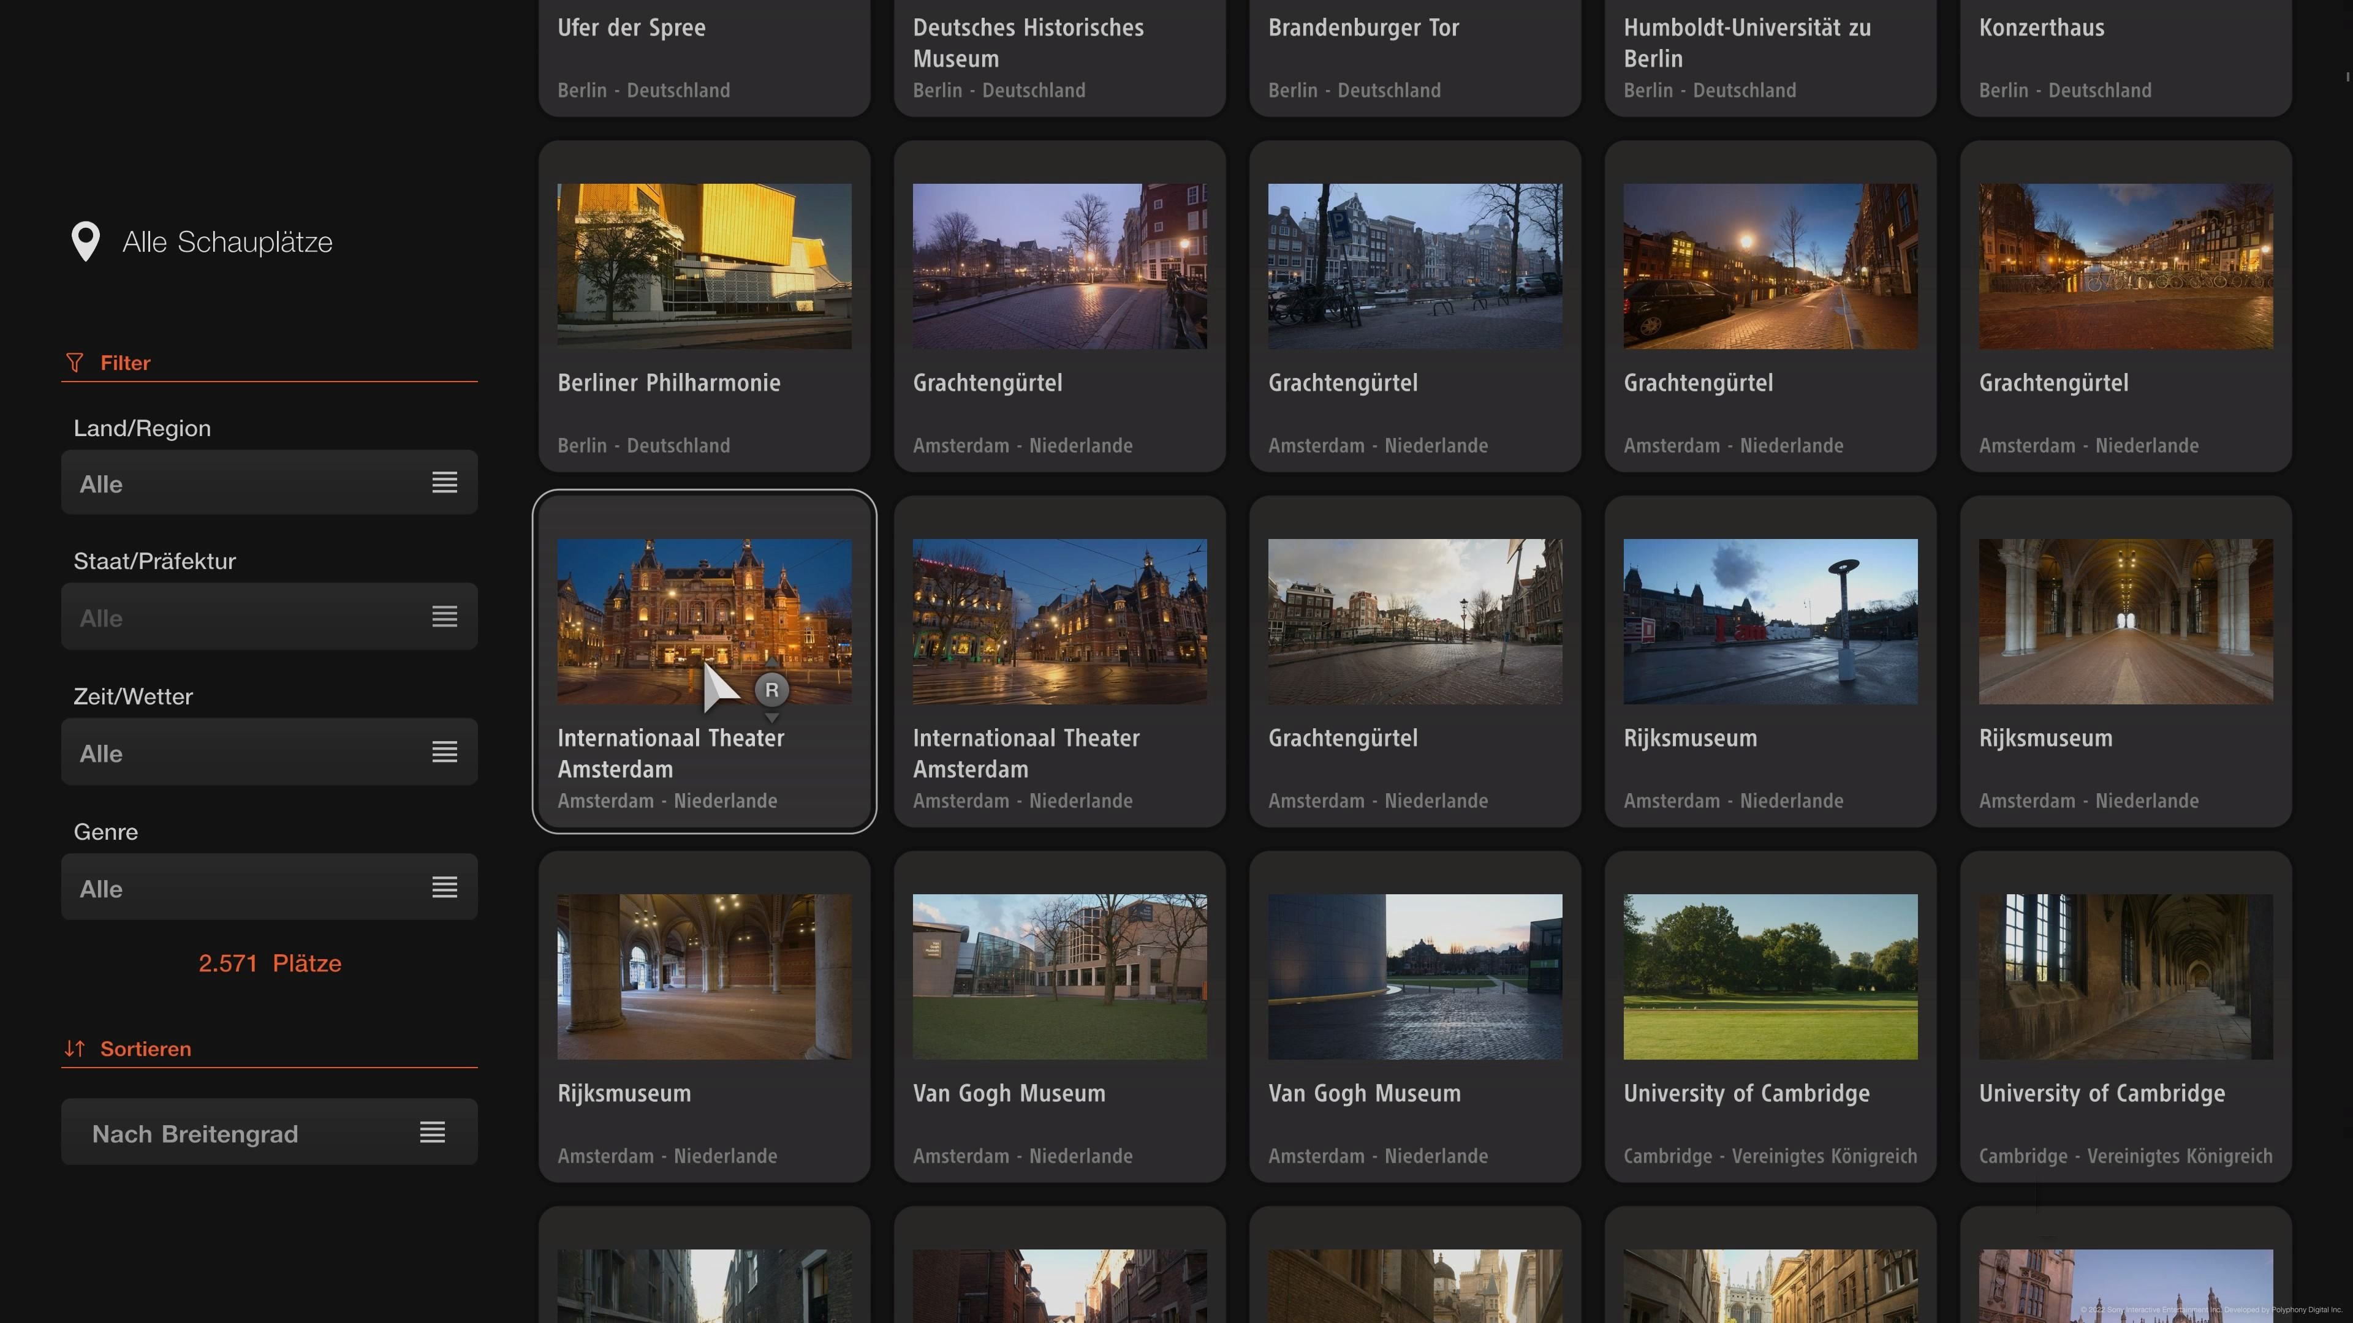Click the location pin icon beside Alle Schauplätze
This screenshot has width=2353, height=1323.
coord(85,241)
